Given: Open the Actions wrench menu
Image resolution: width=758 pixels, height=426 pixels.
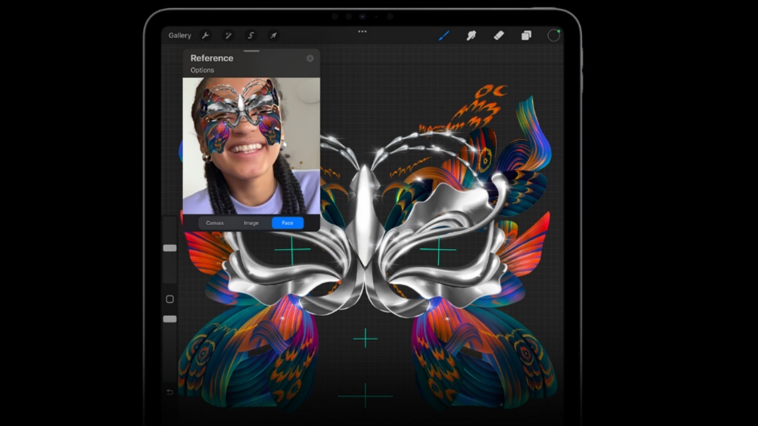Looking at the screenshot, I should coord(205,35).
